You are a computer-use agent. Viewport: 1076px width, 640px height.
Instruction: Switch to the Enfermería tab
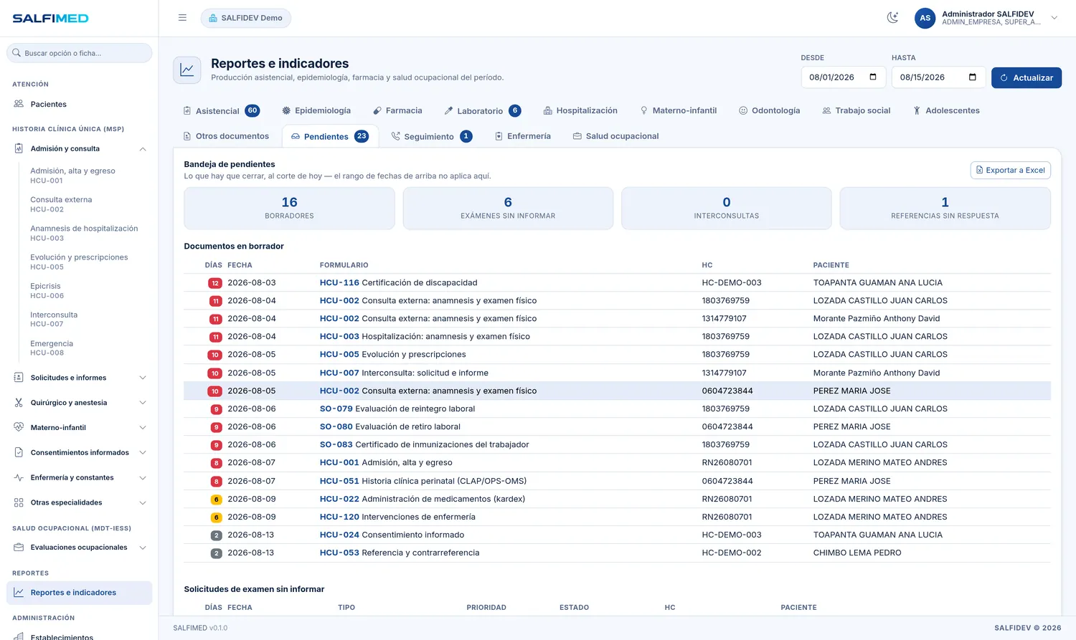(523, 136)
